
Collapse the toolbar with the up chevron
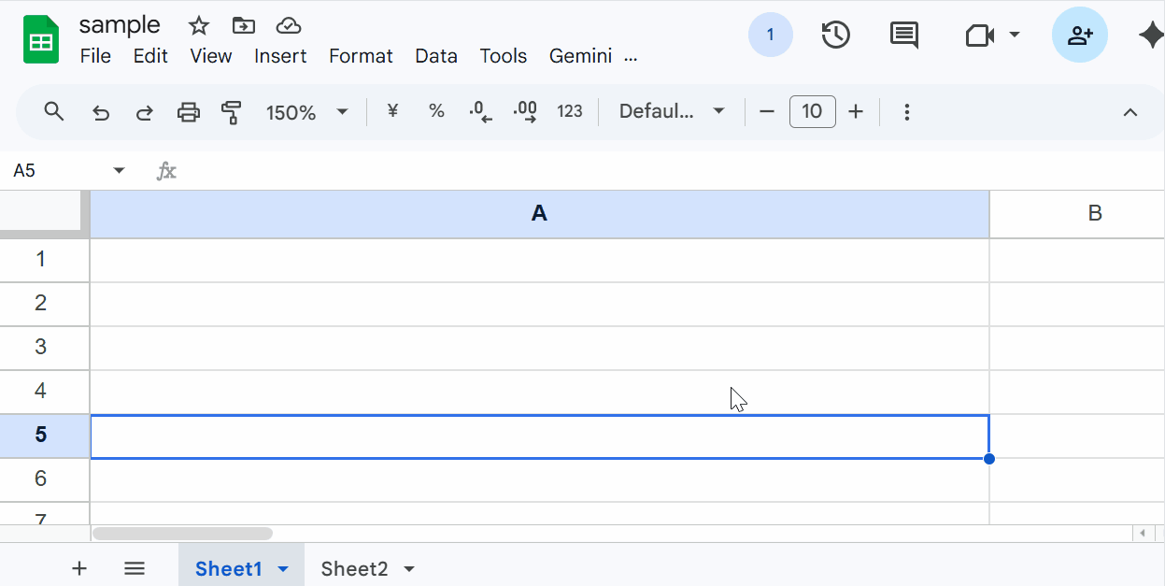point(1129,112)
